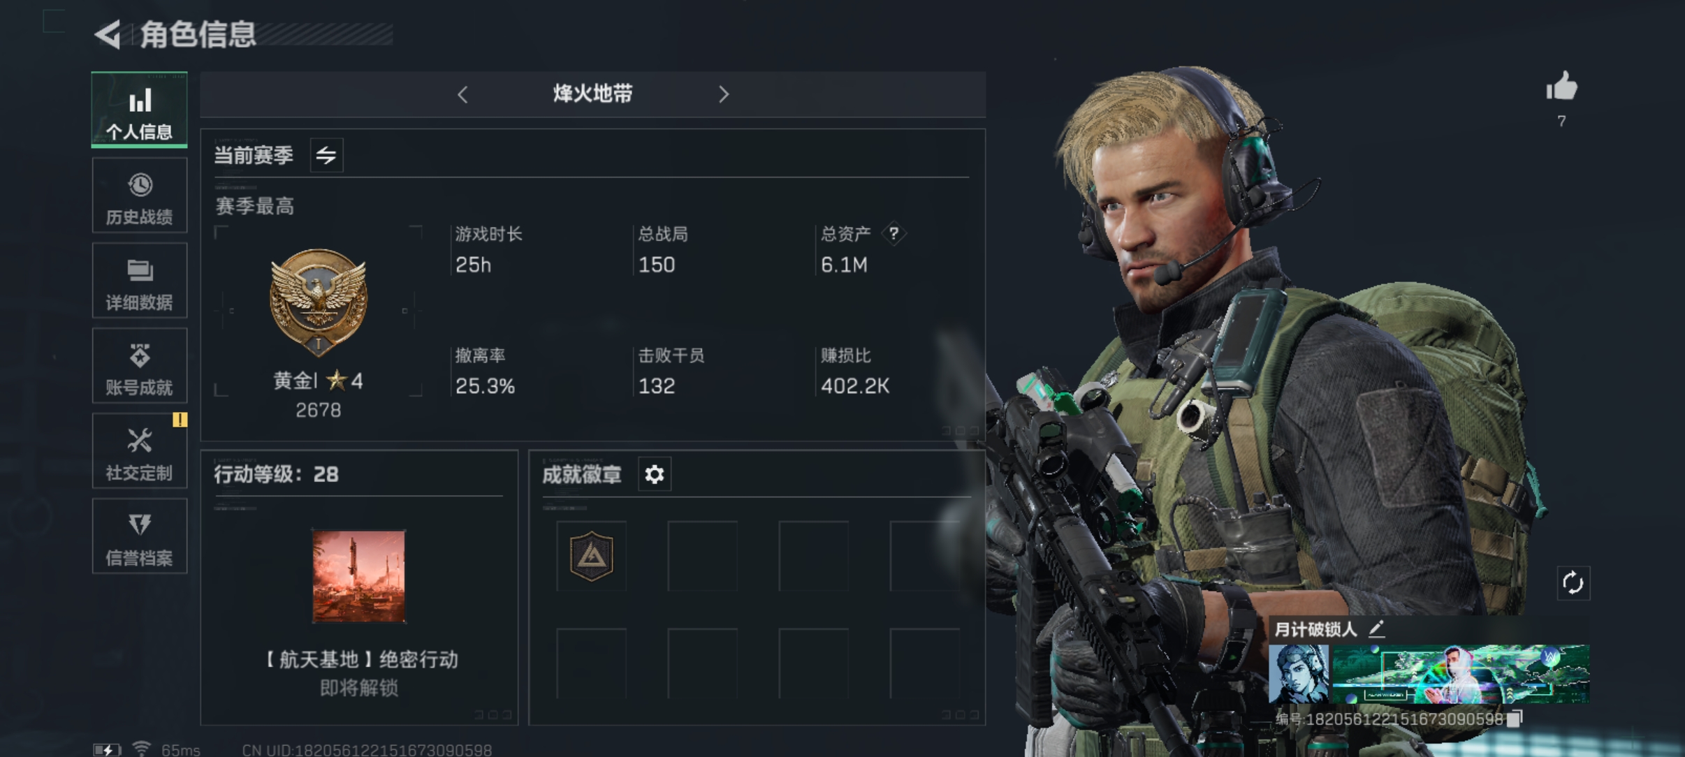
Task: Show help for 总资产 question mark
Action: coord(893,233)
